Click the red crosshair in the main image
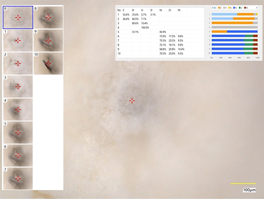 tap(132, 100)
